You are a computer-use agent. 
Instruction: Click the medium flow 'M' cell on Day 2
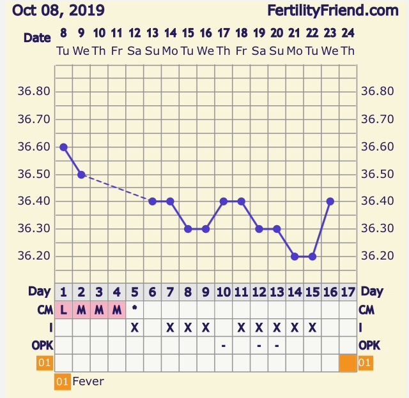tap(81, 310)
